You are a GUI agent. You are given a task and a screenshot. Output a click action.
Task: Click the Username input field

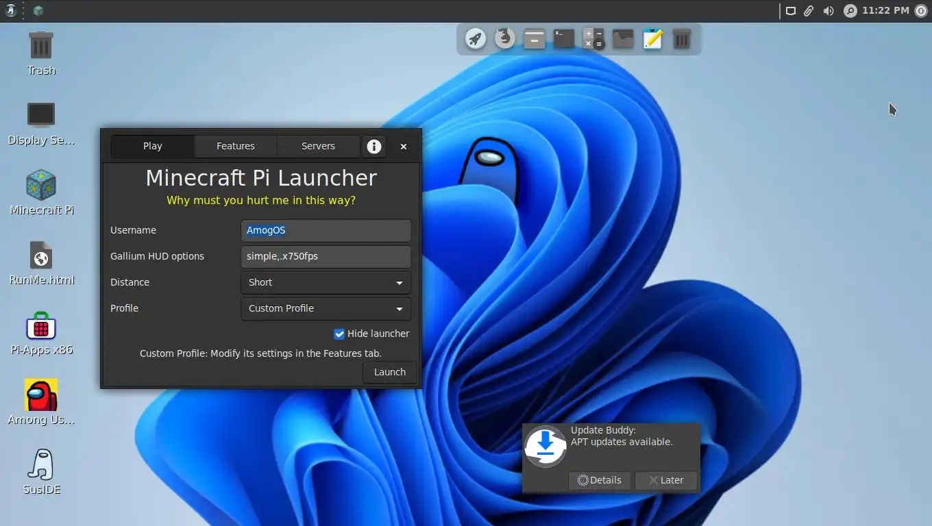pyautogui.click(x=326, y=231)
